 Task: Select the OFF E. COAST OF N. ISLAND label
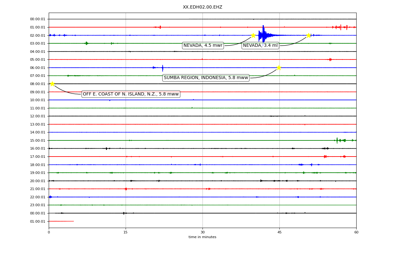coord(131,94)
